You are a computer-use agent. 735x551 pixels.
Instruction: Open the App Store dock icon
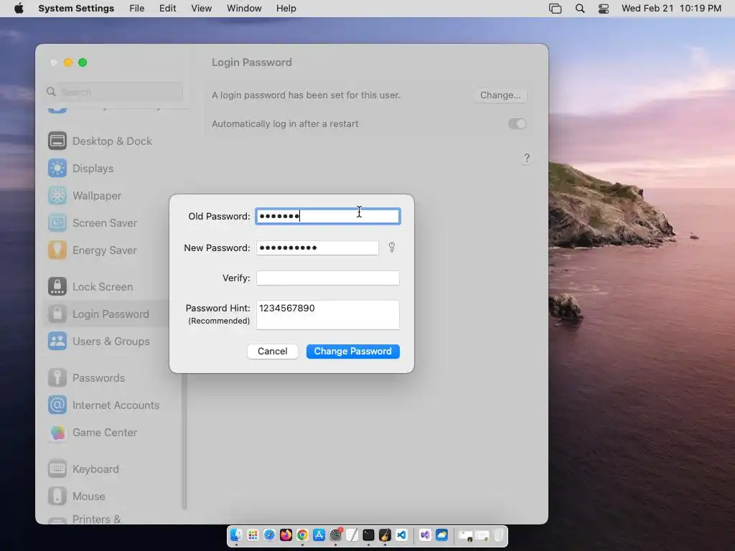pyautogui.click(x=319, y=535)
